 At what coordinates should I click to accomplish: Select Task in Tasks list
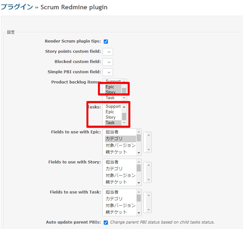[113, 122]
